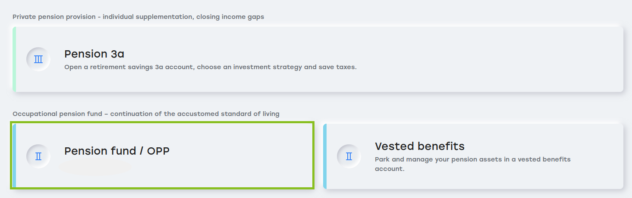Click the green accent bar on Pension 3a card
632x198 pixels.
(x=14, y=59)
